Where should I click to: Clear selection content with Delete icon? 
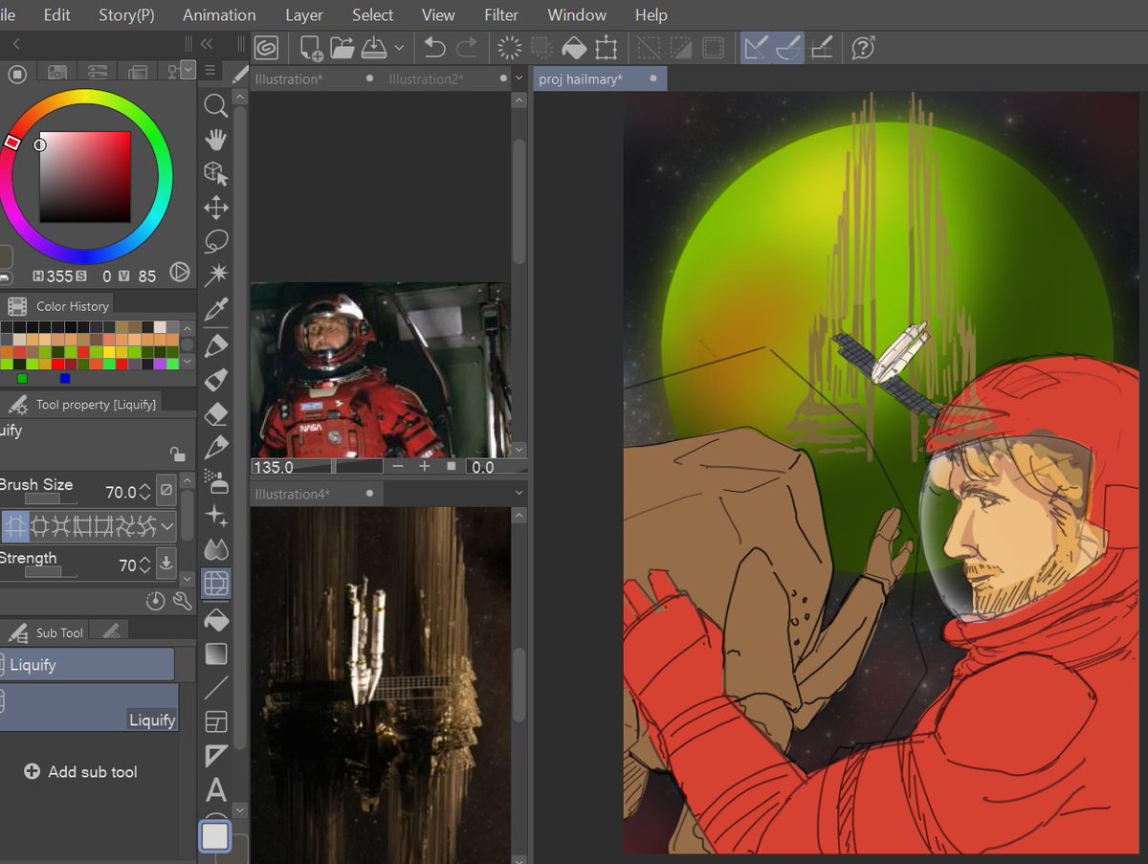[510, 47]
